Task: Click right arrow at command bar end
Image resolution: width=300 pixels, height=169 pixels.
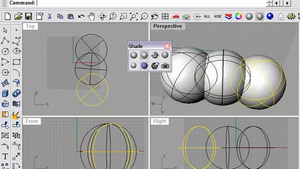Action: pyautogui.click(x=287, y=3)
